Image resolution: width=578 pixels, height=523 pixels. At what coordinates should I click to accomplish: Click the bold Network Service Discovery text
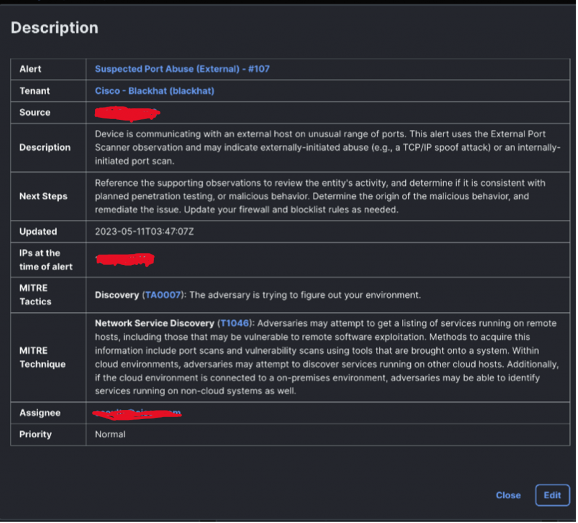[x=154, y=323]
